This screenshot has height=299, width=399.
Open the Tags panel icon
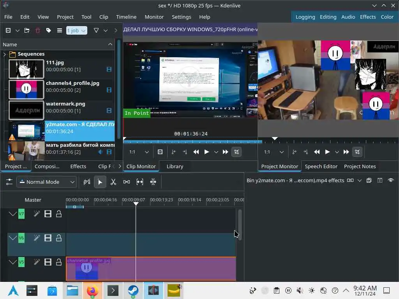49,30
